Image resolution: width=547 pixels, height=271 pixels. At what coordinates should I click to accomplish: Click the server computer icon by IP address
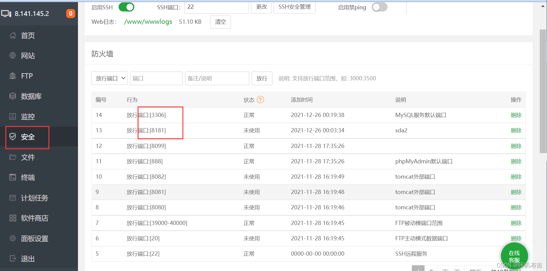click(x=6, y=14)
